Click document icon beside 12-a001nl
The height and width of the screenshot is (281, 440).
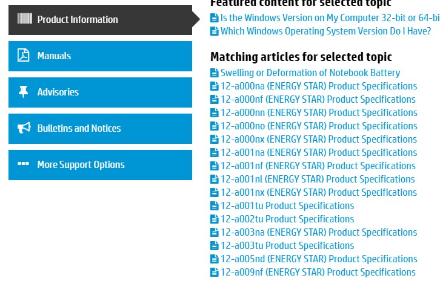[215, 179]
